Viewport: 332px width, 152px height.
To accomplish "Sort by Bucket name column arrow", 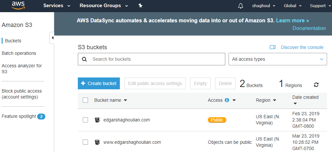I will pos(125,100).
